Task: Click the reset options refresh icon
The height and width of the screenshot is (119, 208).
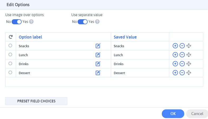Action: [11, 37]
